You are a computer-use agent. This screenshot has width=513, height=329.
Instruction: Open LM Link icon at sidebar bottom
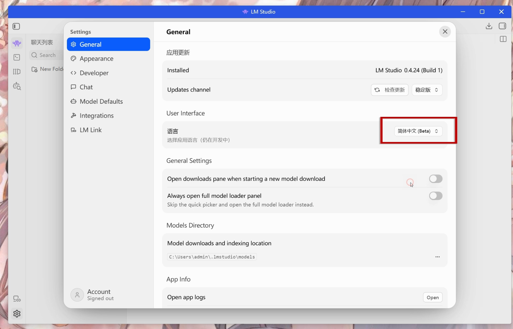[x=17, y=299]
